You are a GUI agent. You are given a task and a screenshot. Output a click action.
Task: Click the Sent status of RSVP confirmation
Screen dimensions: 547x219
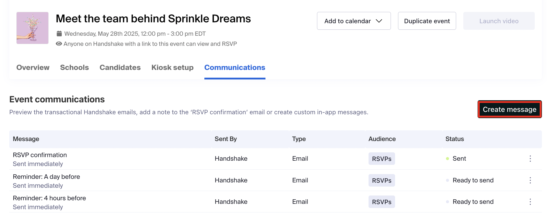tap(459, 159)
